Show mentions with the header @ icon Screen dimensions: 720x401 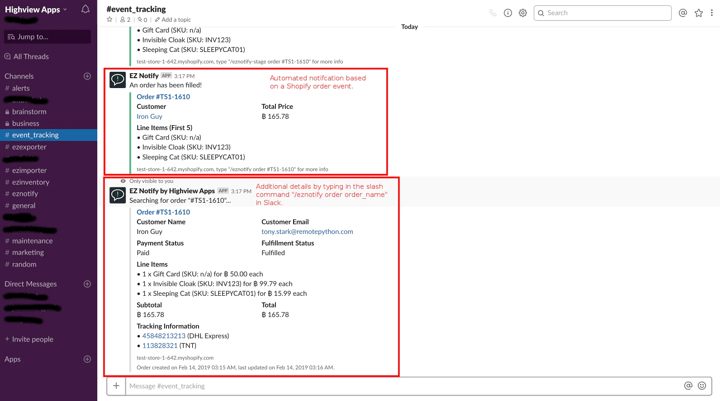pyautogui.click(x=683, y=13)
